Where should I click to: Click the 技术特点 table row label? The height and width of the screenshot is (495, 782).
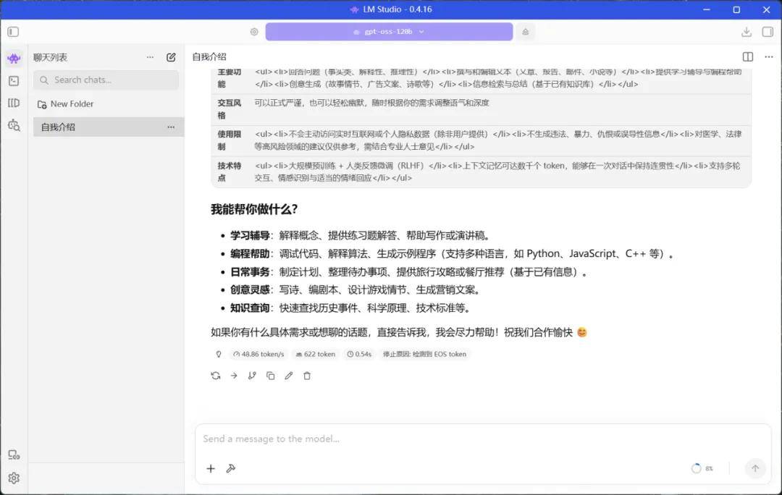coord(230,172)
